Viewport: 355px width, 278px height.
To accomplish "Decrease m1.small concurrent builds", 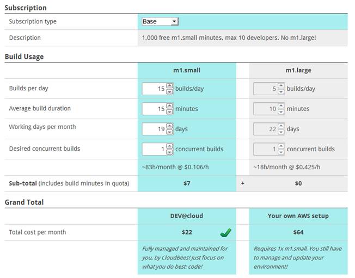I will [x=169, y=152].
